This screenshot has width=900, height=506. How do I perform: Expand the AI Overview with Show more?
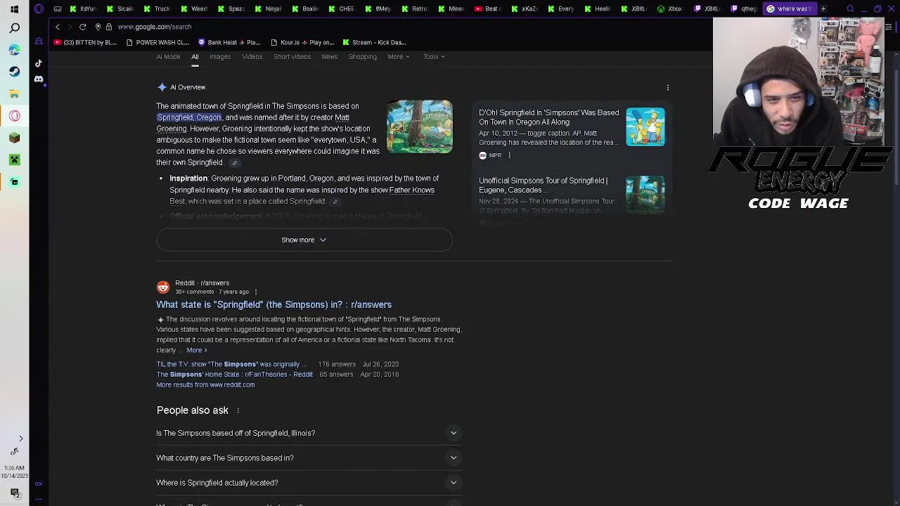tap(304, 240)
